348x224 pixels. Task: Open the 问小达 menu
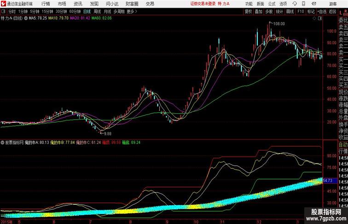coord(112,4)
